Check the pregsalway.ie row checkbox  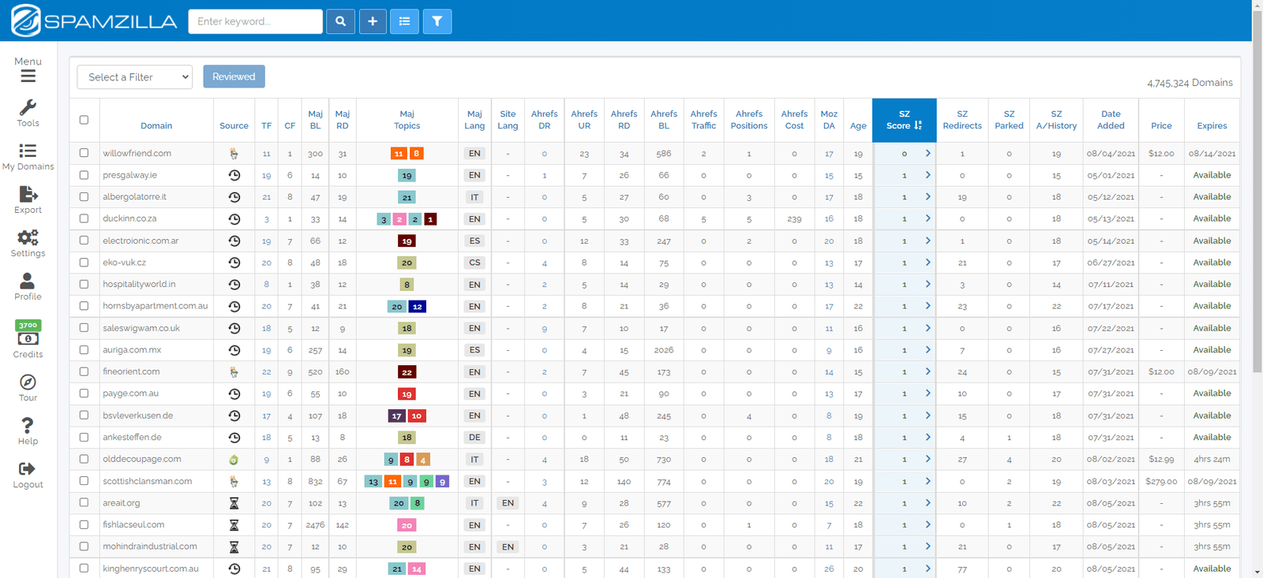pos(84,175)
